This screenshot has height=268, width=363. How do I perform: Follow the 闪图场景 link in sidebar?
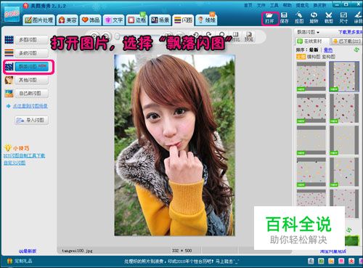coord(30,106)
